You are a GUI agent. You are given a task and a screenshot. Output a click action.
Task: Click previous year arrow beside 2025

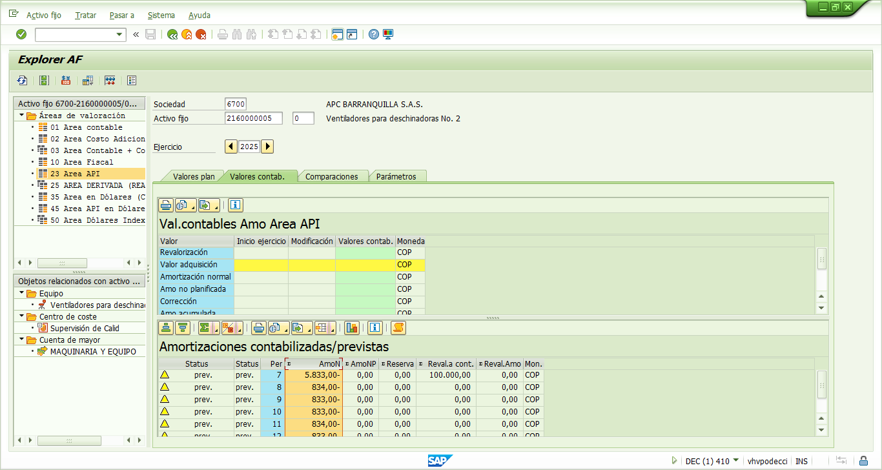click(x=231, y=147)
